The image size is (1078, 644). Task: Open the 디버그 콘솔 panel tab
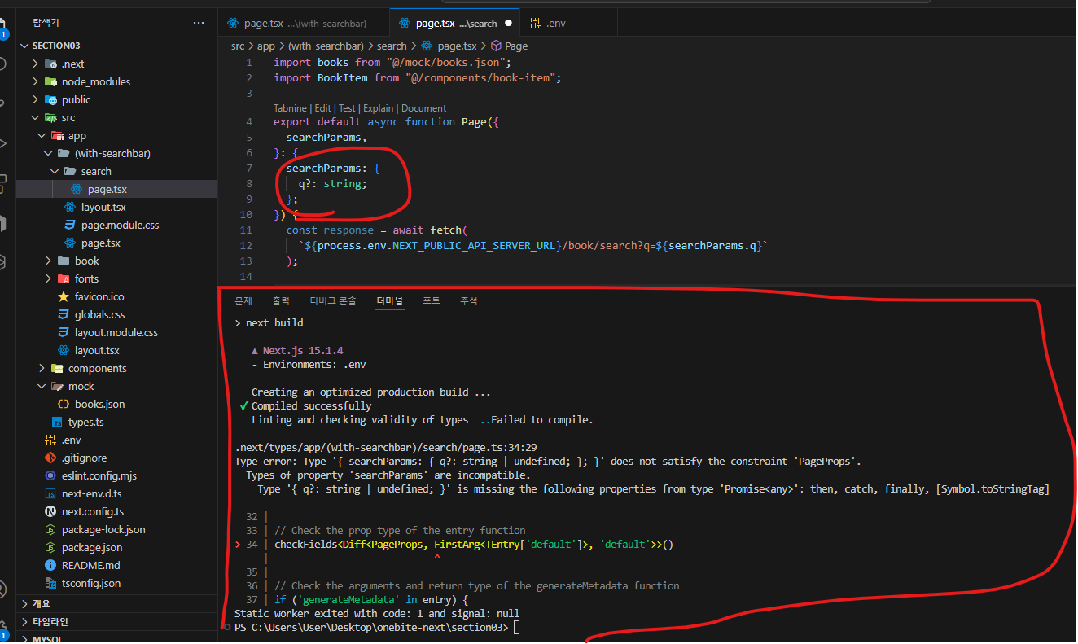tap(333, 301)
